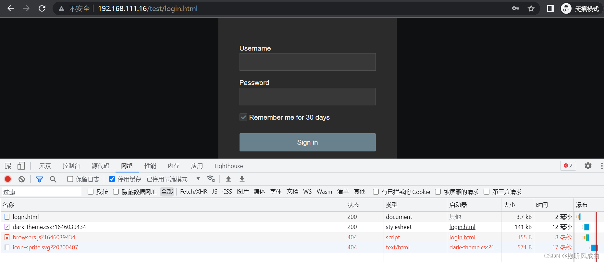Image resolution: width=604 pixels, height=262 pixels.
Task: Check the 第三方请求 checkbox
Action: click(487, 192)
